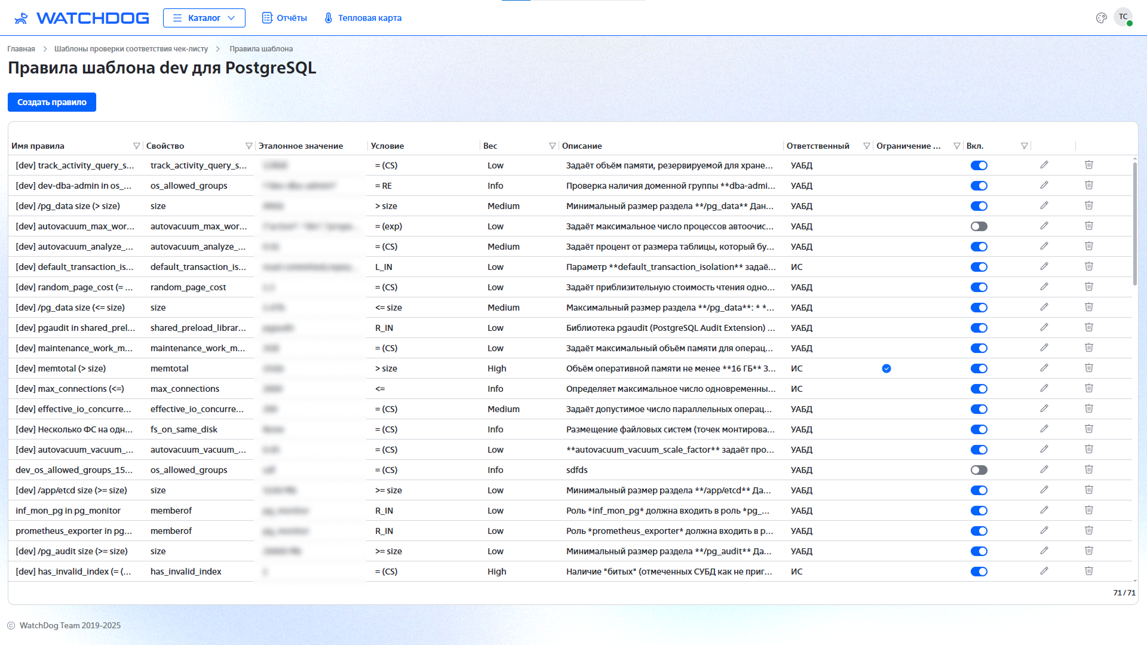This screenshot has width=1147, height=645.
Task: Open filter for Вес column
Action: tap(552, 146)
